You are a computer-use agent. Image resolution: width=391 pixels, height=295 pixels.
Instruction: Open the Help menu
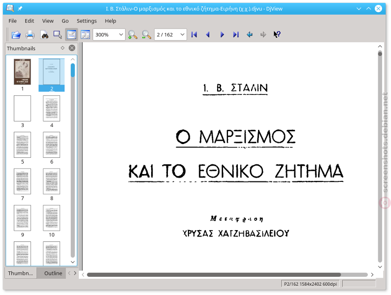pyautogui.click(x=110, y=21)
